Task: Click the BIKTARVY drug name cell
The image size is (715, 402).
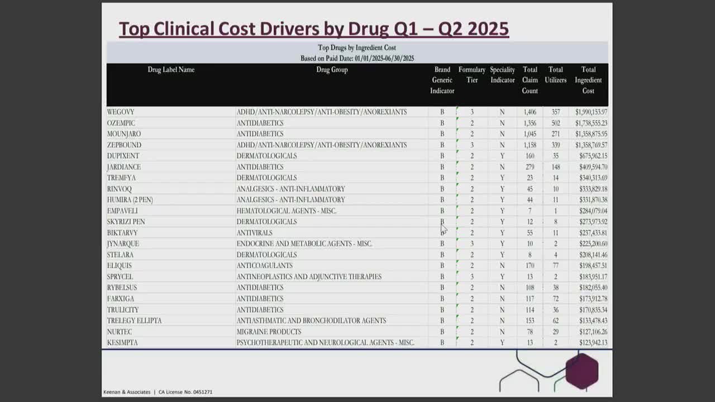Action: coord(122,233)
